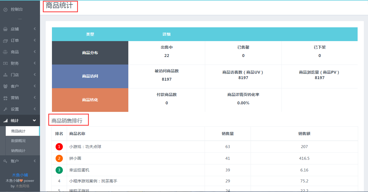
Task: Select the 商品统计 submenu item
Action: (18, 131)
